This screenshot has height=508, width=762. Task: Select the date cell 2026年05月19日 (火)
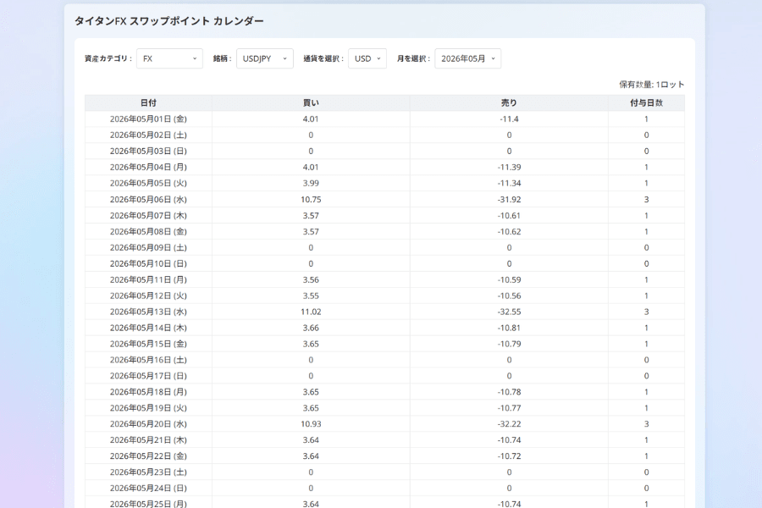(x=148, y=408)
